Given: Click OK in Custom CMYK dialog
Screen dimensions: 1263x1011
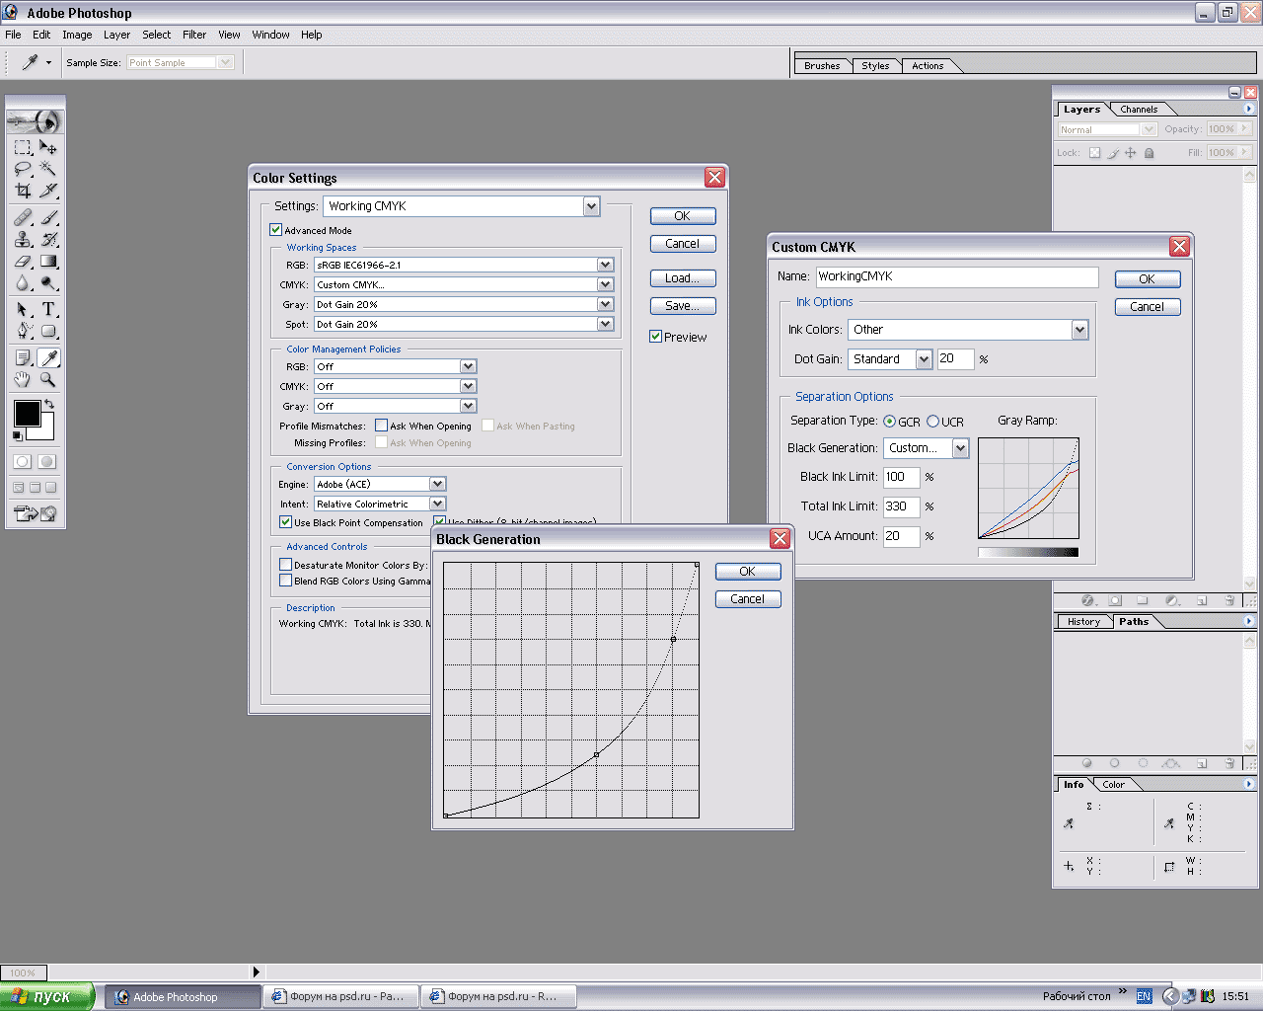Looking at the screenshot, I should 1148,279.
